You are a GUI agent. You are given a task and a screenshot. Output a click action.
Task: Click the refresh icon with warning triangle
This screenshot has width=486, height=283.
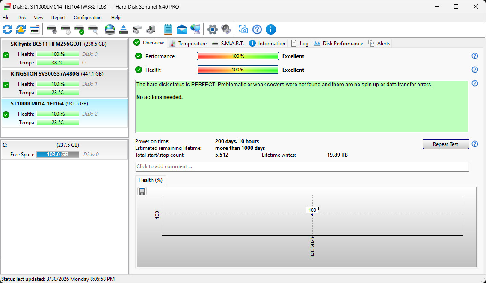21,30
